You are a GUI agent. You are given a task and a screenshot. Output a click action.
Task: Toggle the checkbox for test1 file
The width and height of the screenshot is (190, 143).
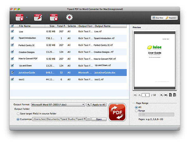[12, 79]
